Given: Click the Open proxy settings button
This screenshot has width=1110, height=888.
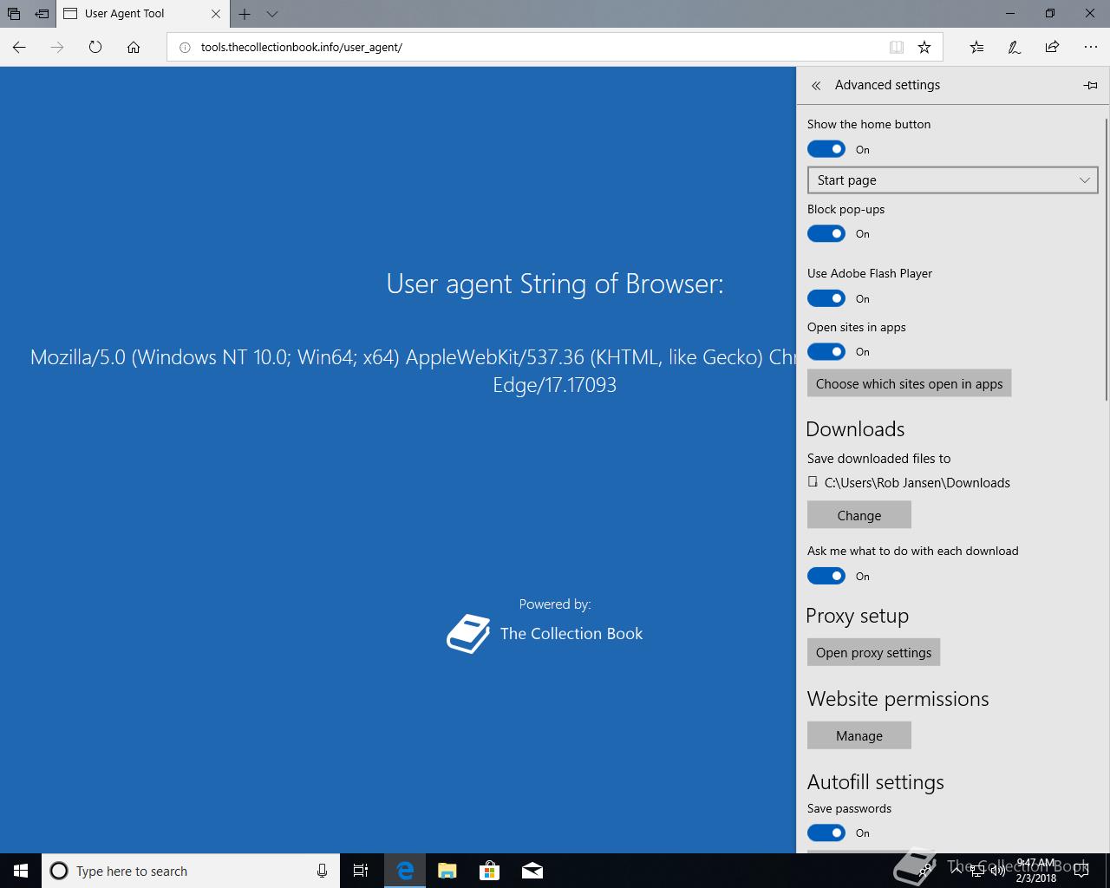Looking at the screenshot, I should click(x=873, y=652).
